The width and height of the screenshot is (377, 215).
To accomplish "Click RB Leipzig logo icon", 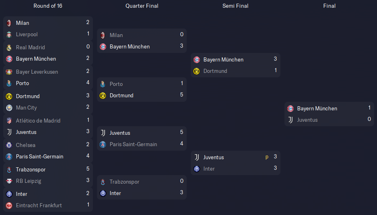I will (x=9, y=181).
